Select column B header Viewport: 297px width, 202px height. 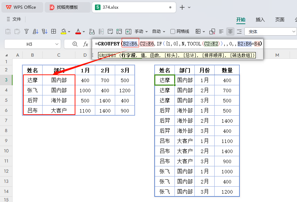[32, 55]
